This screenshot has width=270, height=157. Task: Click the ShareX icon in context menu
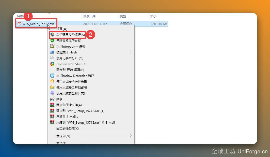click(52, 64)
